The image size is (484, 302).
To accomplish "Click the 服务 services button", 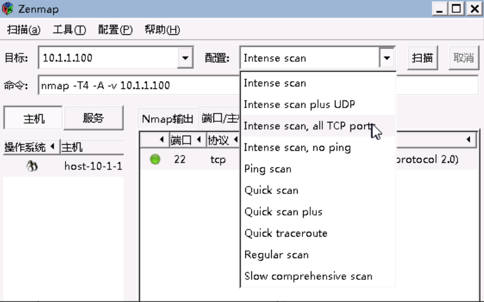I will 93,118.
